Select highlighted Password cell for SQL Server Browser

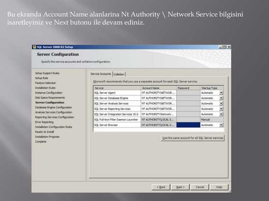188,125
